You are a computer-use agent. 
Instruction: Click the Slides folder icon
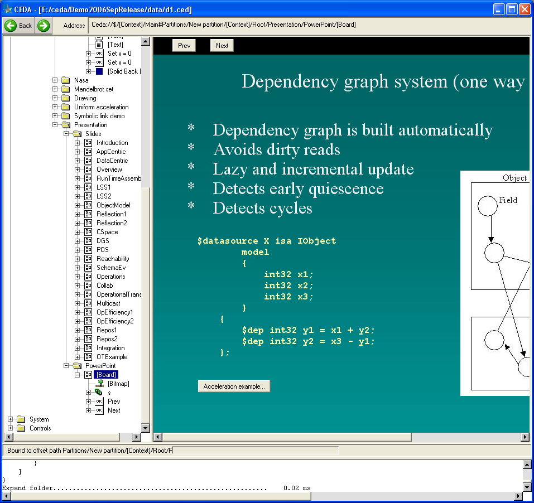tap(77, 134)
